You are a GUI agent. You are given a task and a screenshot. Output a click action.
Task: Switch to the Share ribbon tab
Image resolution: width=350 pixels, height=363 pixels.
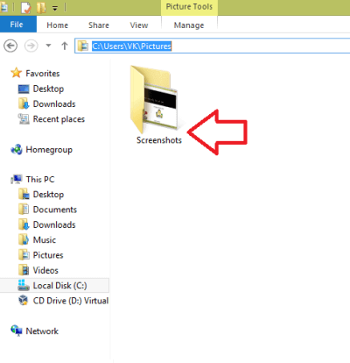click(99, 25)
